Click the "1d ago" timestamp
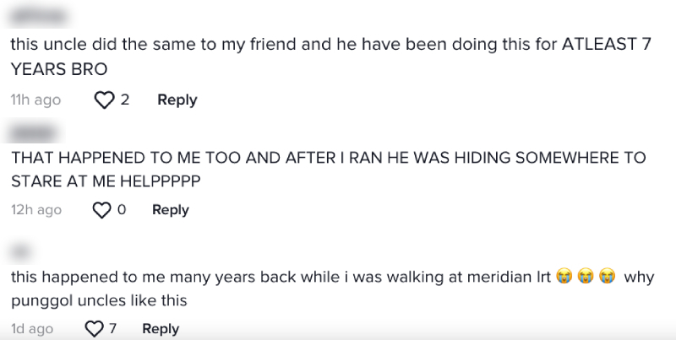Viewport: 676px width, 340px height. coord(32,328)
